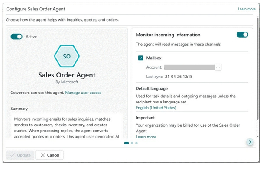Open Learn more link under billing notice
This screenshot has height=173, width=260.
point(146,137)
